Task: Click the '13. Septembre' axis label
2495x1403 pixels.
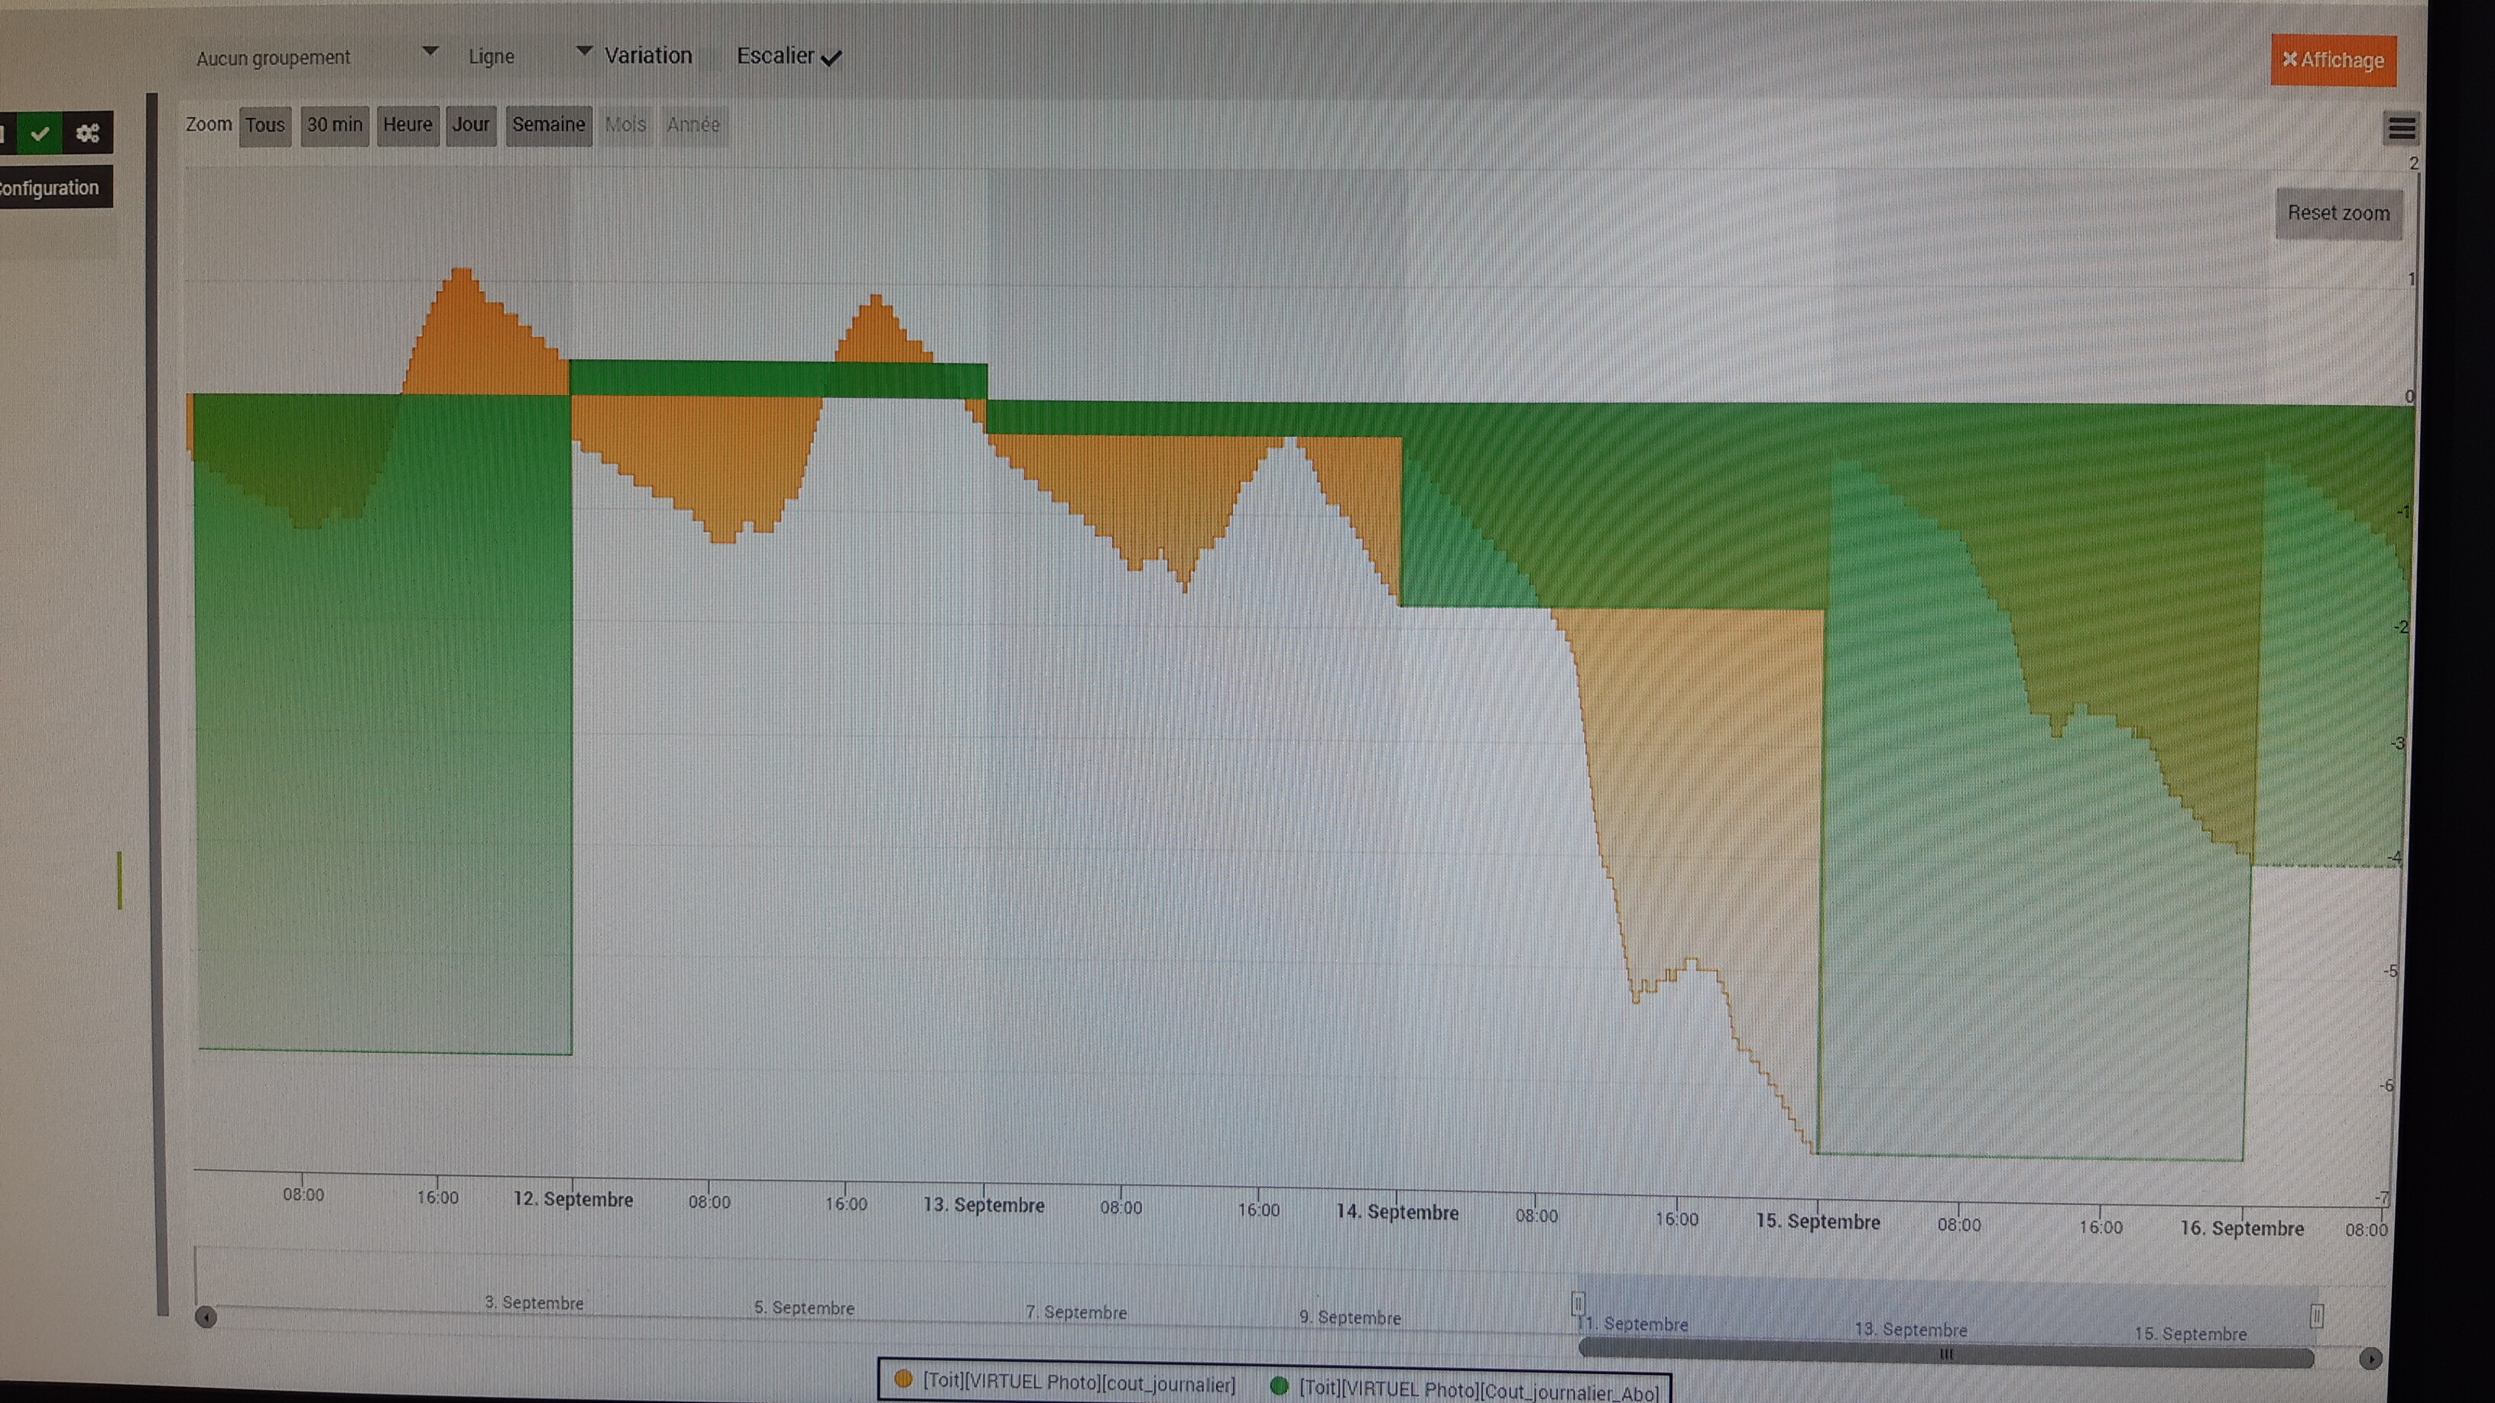Action: point(984,1206)
